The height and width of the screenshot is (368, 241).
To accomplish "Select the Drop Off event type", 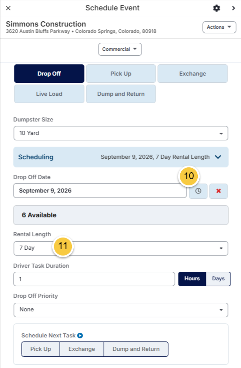I will pyautogui.click(x=49, y=74).
